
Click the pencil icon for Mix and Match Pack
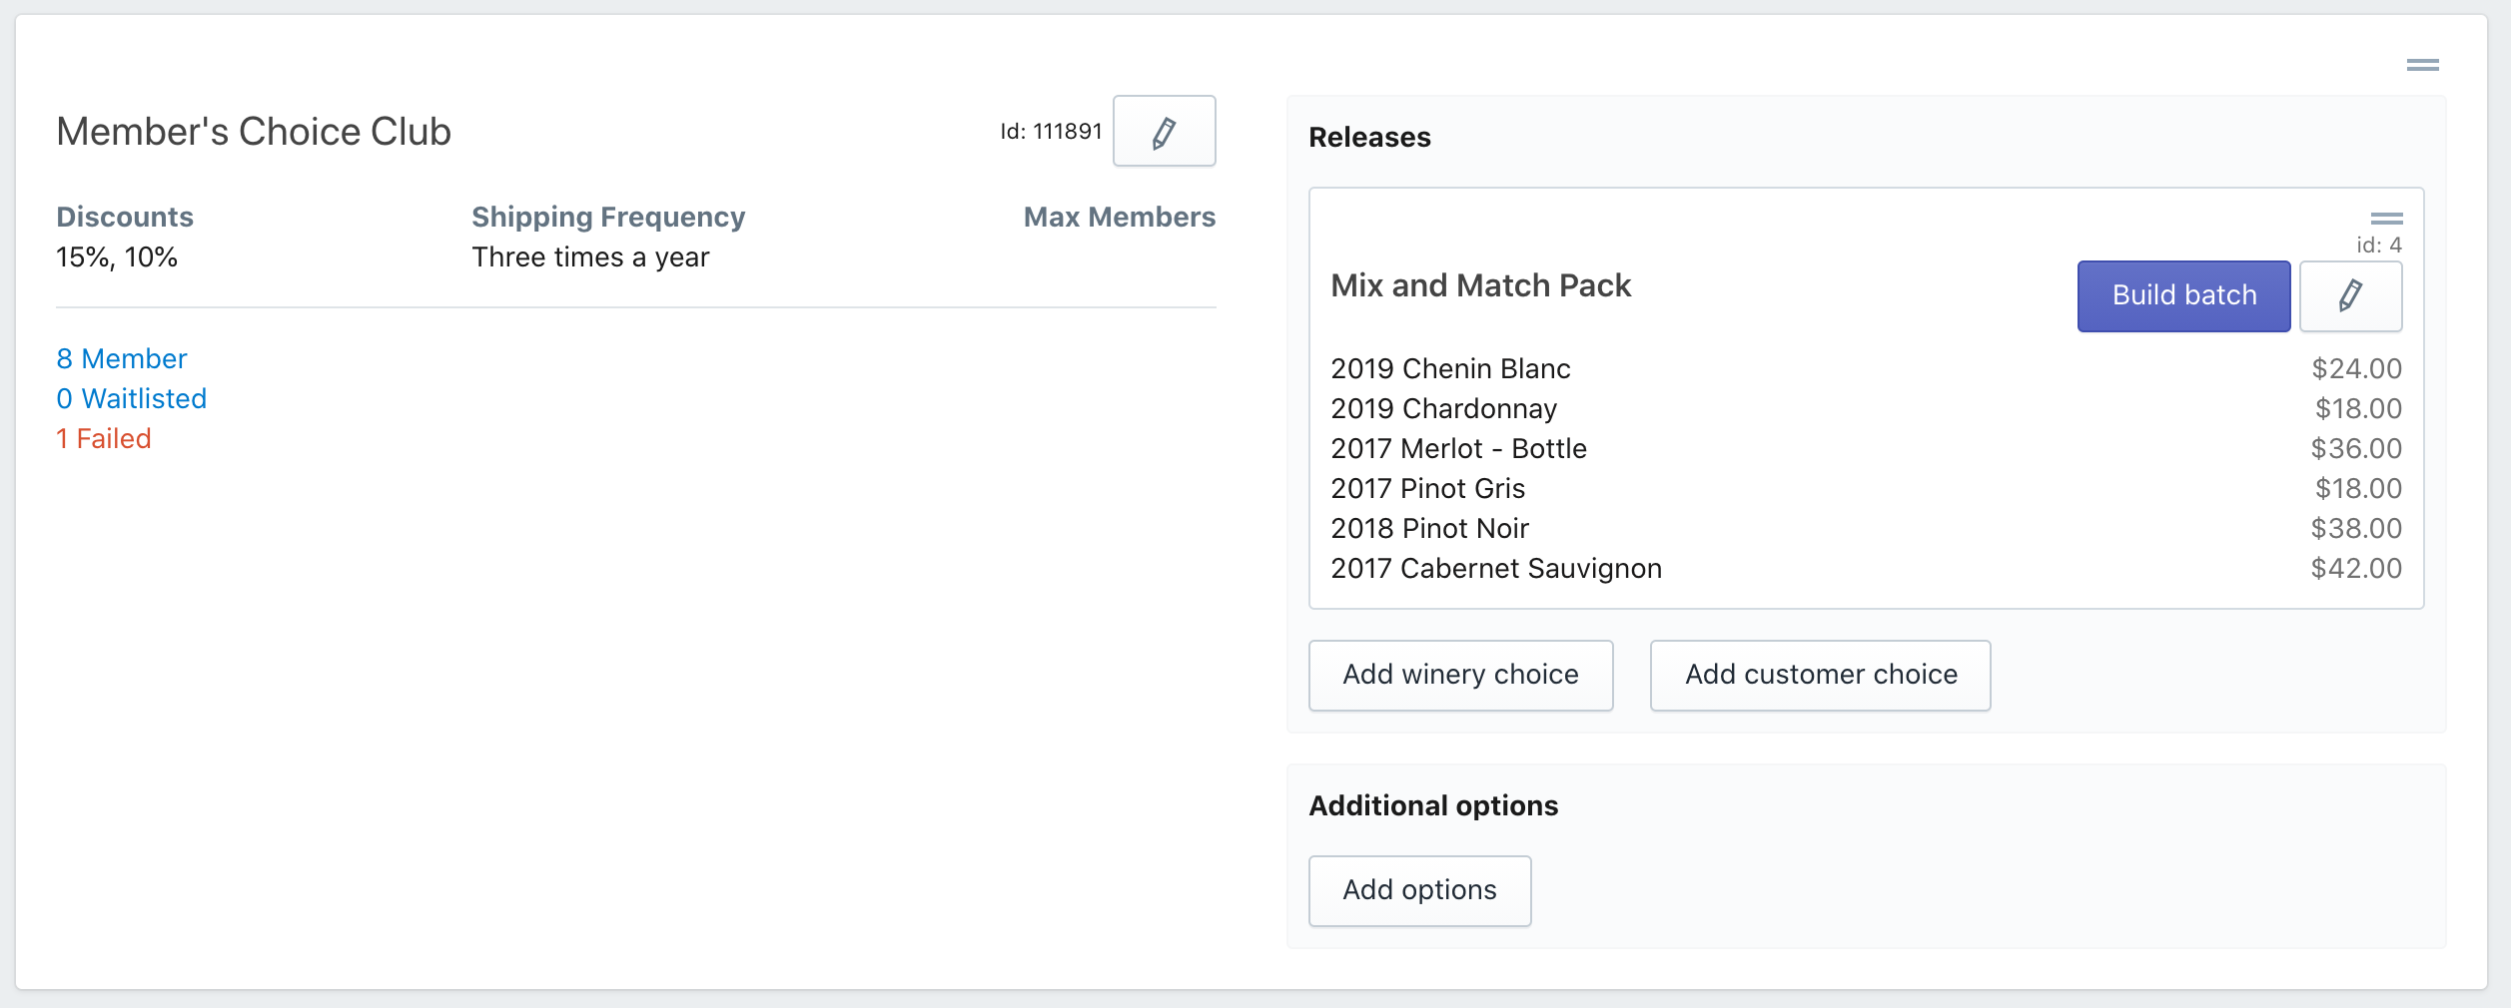click(2350, 296)
